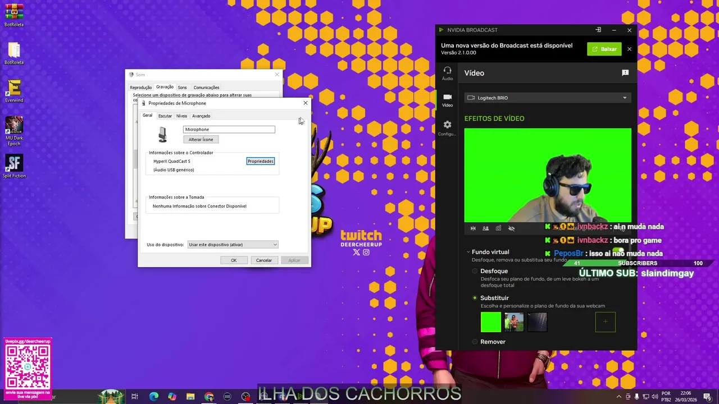Switch to the Níveis tab

[x=181, y=116]
